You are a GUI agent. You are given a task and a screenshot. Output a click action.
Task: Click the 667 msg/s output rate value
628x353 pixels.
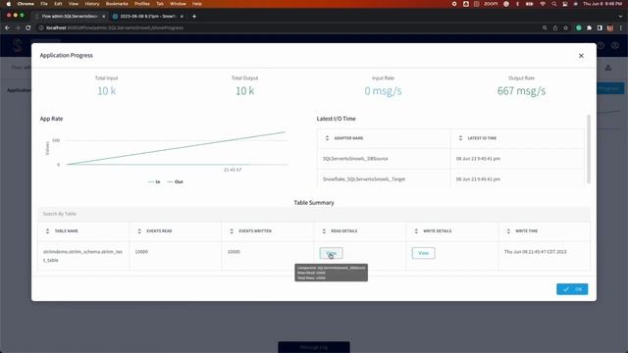(521, 91)
